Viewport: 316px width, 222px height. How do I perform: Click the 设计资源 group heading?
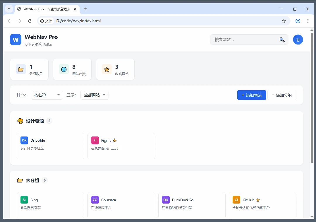tap(35, 121)
